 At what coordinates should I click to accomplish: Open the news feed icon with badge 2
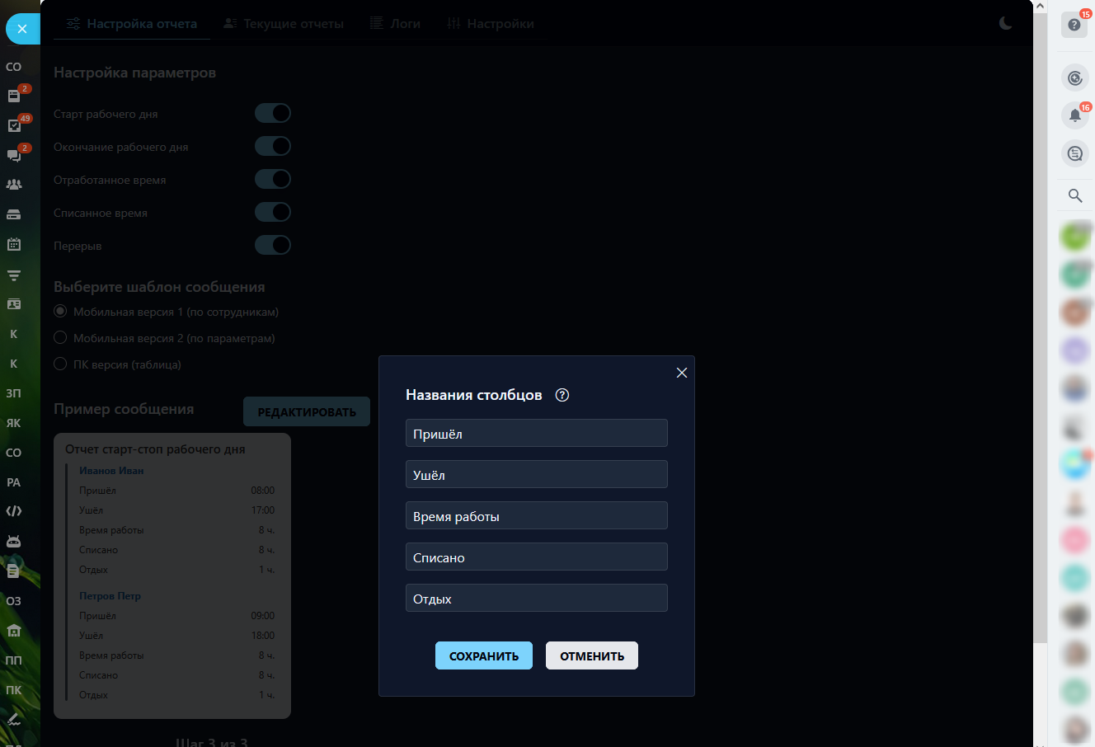(14, 96)
